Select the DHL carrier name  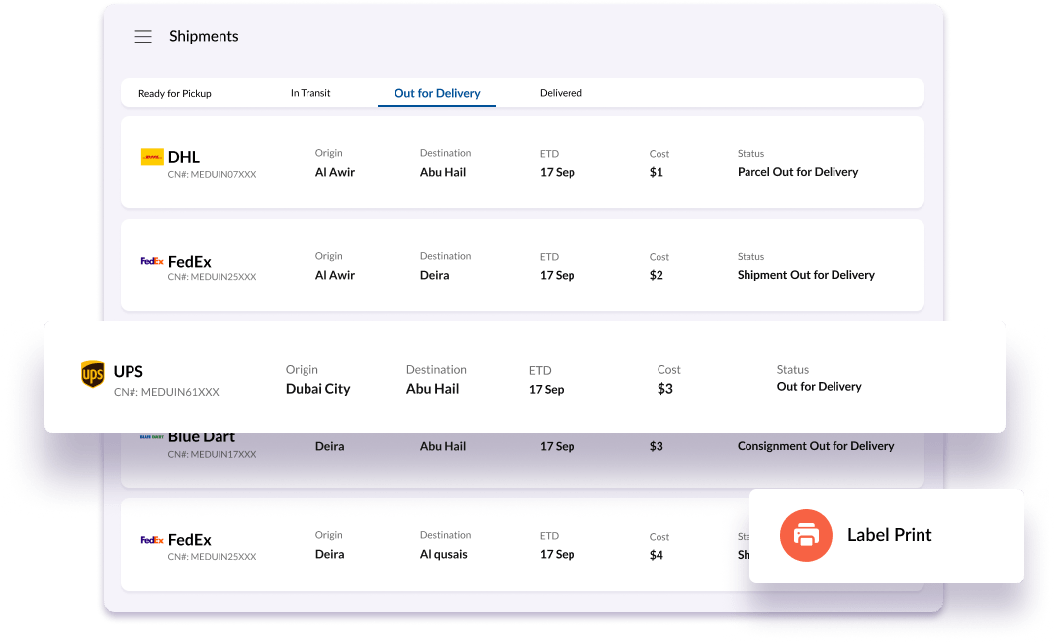coord(184,157)
